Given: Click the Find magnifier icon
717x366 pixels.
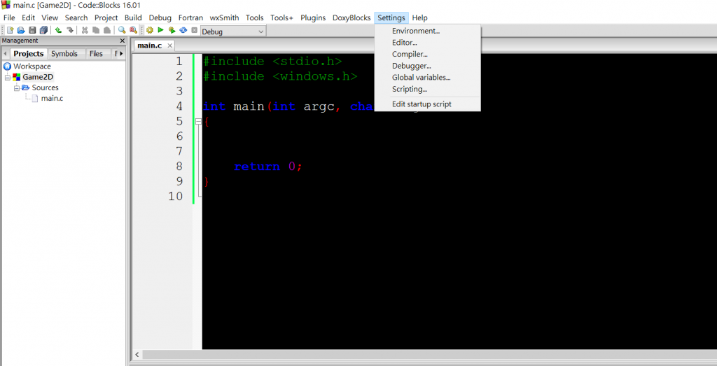Looking at the screenshot, I should coord(122,30).
